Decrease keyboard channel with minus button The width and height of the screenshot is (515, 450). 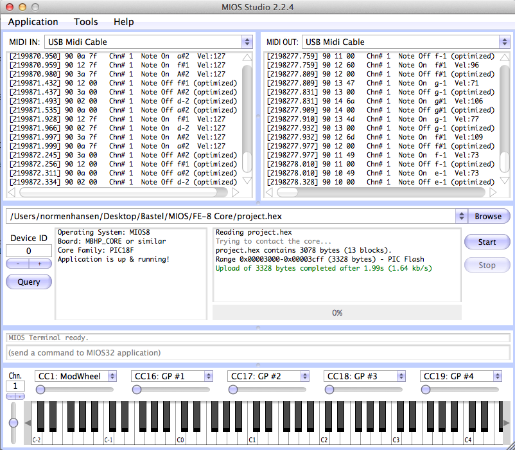click(11, 397)
